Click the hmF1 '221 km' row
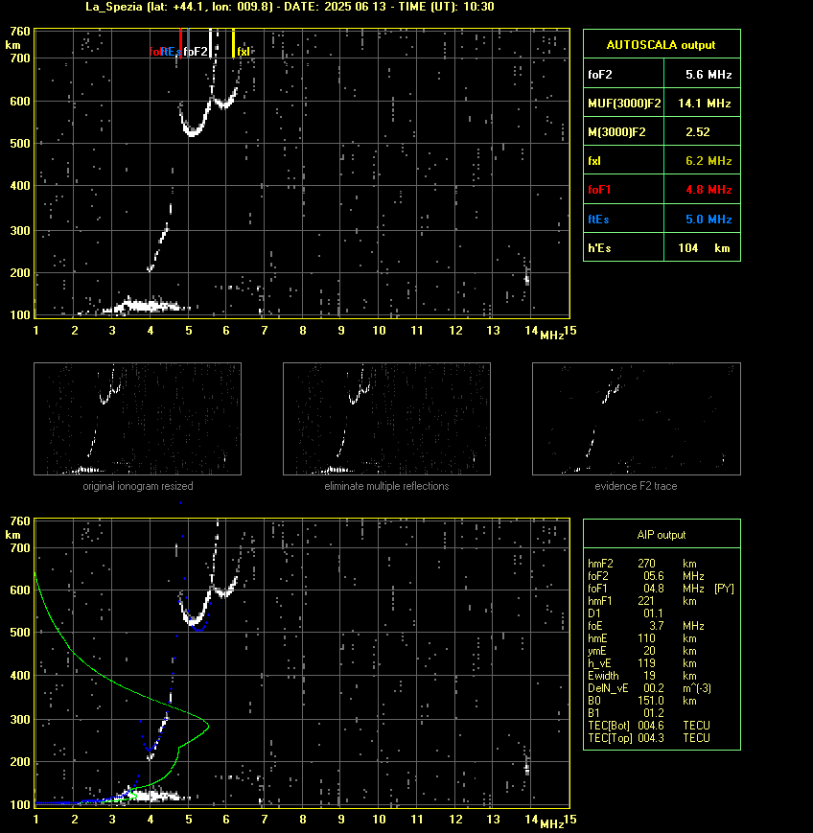The image size is (813, 833). 642,601
